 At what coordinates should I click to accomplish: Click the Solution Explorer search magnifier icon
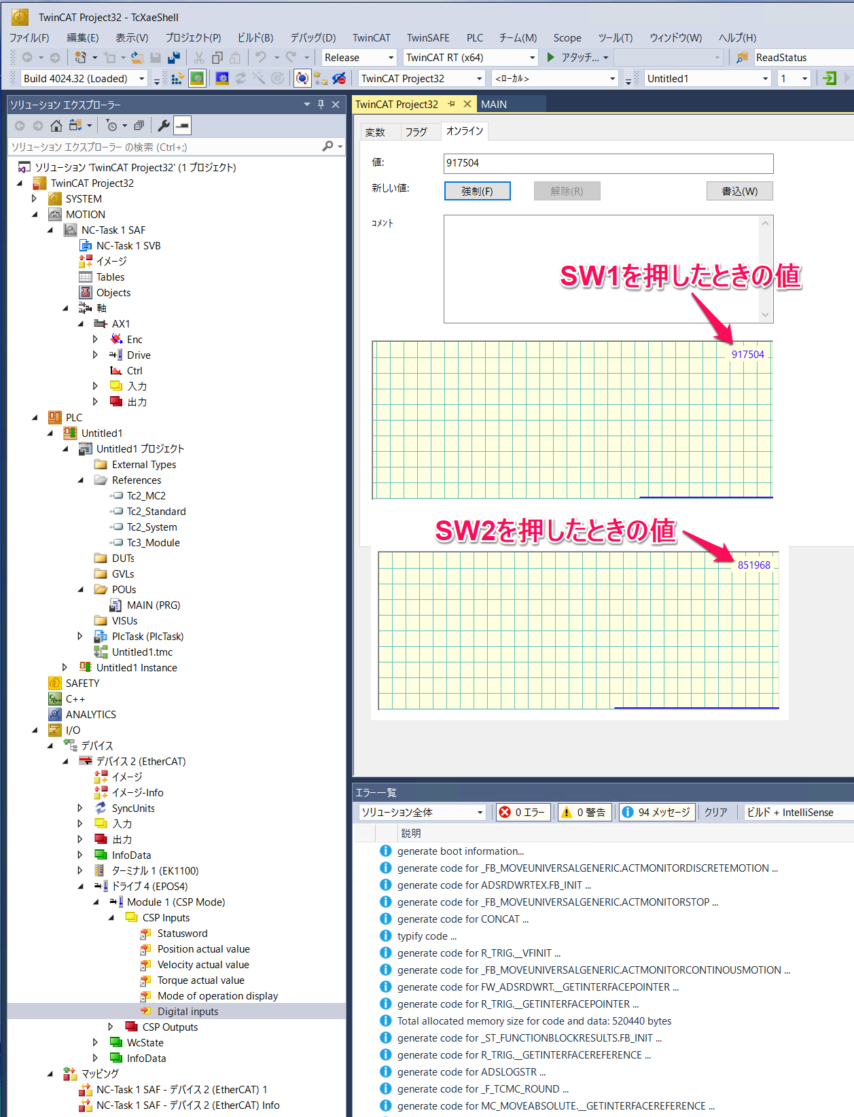[327, 147]
